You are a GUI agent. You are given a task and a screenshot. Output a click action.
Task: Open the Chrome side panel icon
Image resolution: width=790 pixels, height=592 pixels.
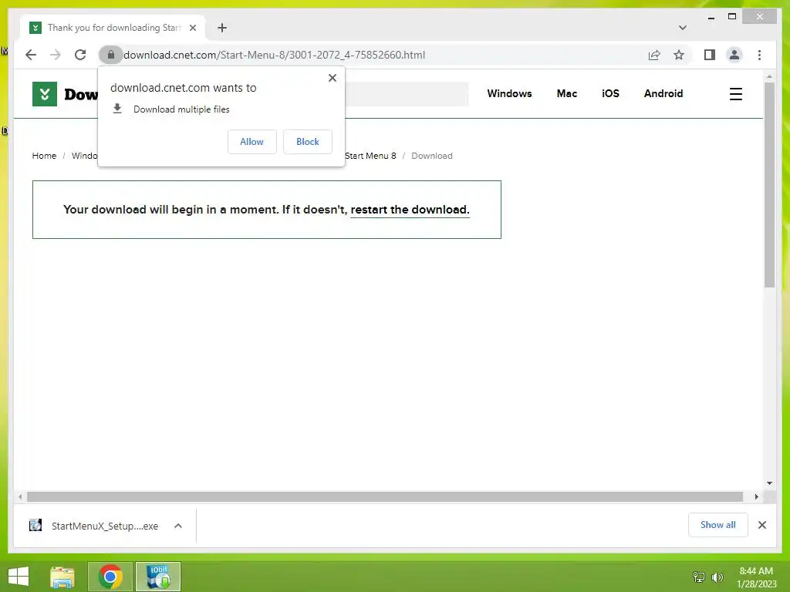(710, 55)
